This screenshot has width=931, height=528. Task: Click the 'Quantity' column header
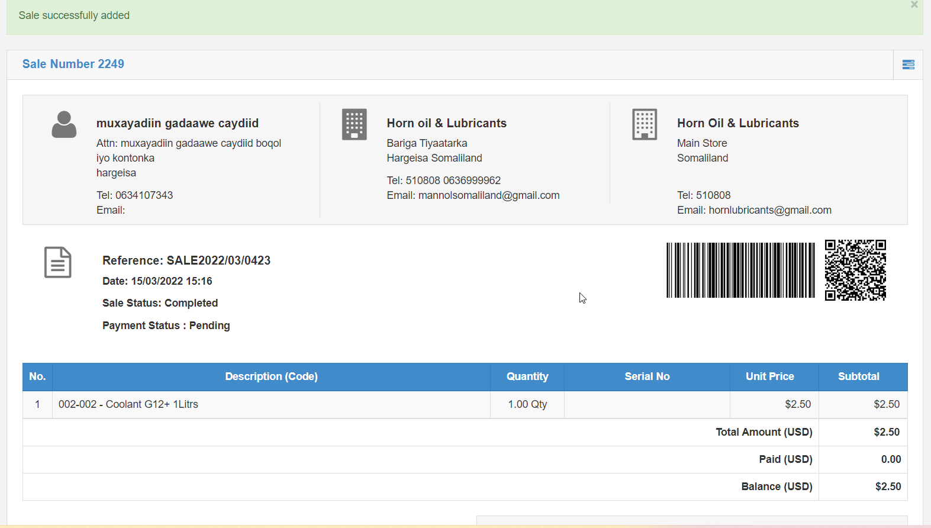(x=527, y=376)
